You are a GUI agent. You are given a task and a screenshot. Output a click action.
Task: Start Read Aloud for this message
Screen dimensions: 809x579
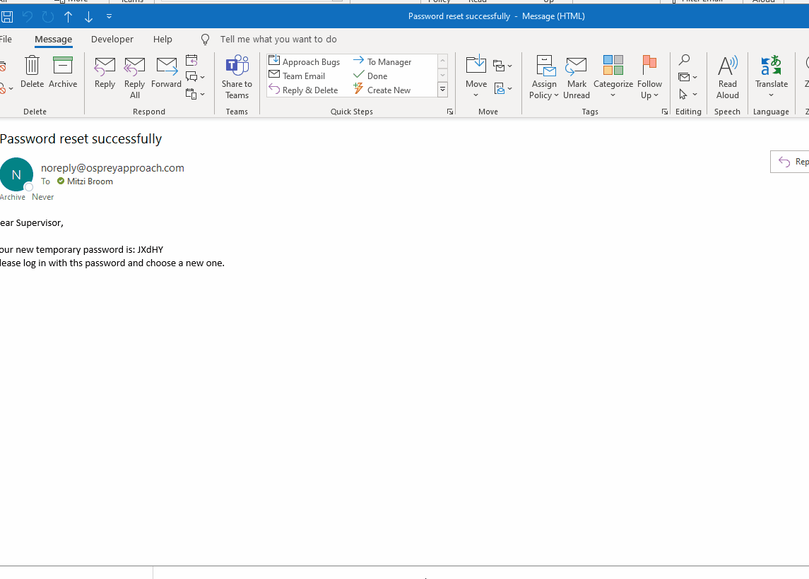(728, 78)
